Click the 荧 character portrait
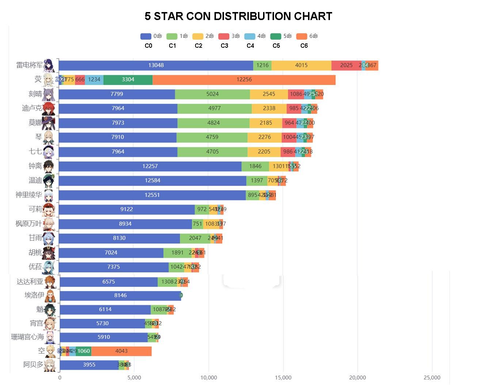 pos(49,79)
